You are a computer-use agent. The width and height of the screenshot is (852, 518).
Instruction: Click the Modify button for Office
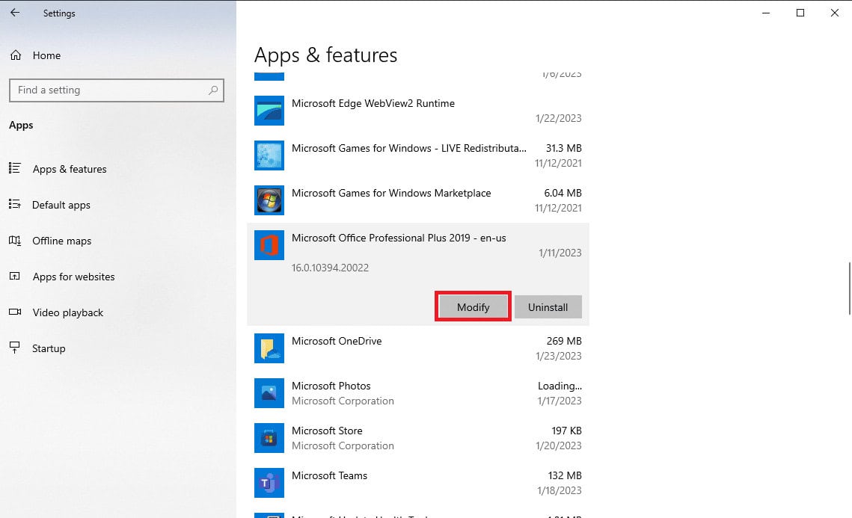tap(473, 306)
